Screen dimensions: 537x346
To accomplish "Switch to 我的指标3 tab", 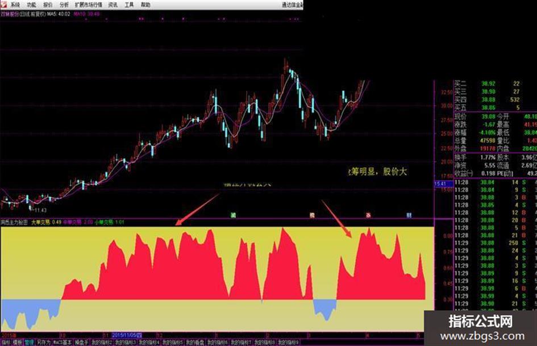I will point(126,342).
